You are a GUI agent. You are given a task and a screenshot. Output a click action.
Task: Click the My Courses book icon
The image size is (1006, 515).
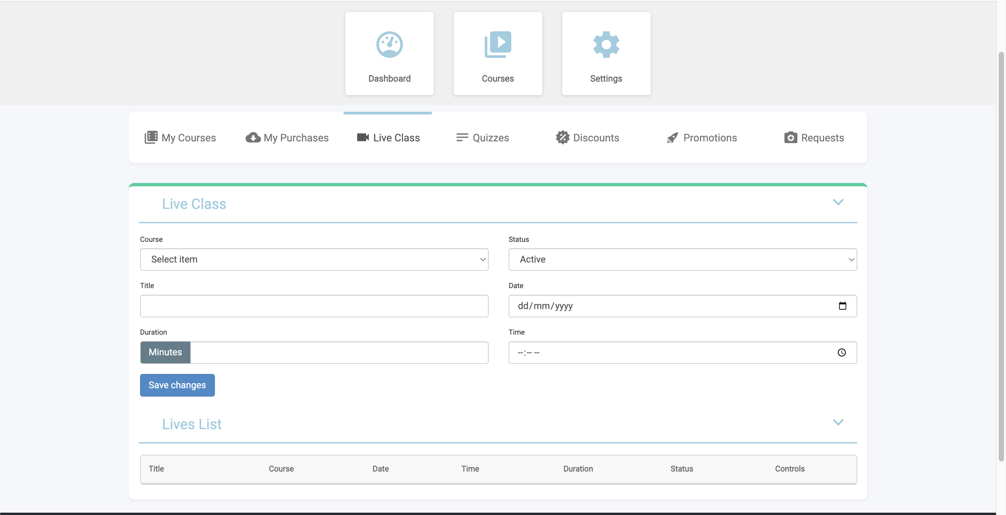[x=151, y=137]
